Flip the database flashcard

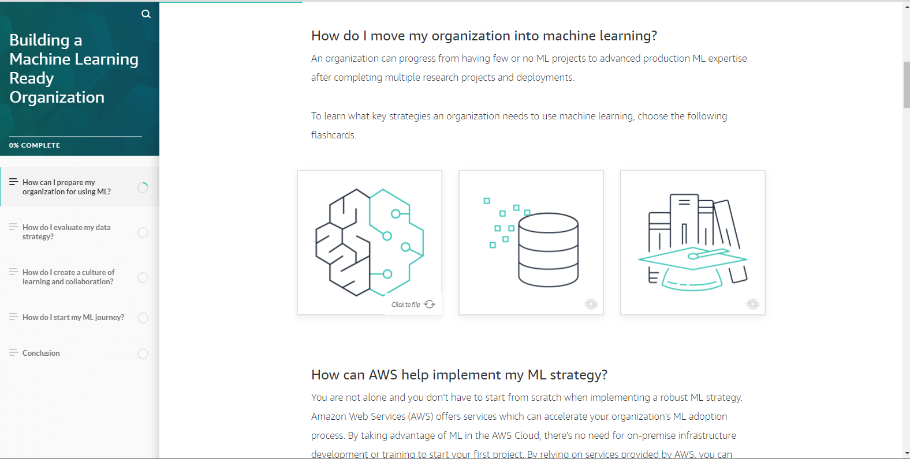(531, 243)
